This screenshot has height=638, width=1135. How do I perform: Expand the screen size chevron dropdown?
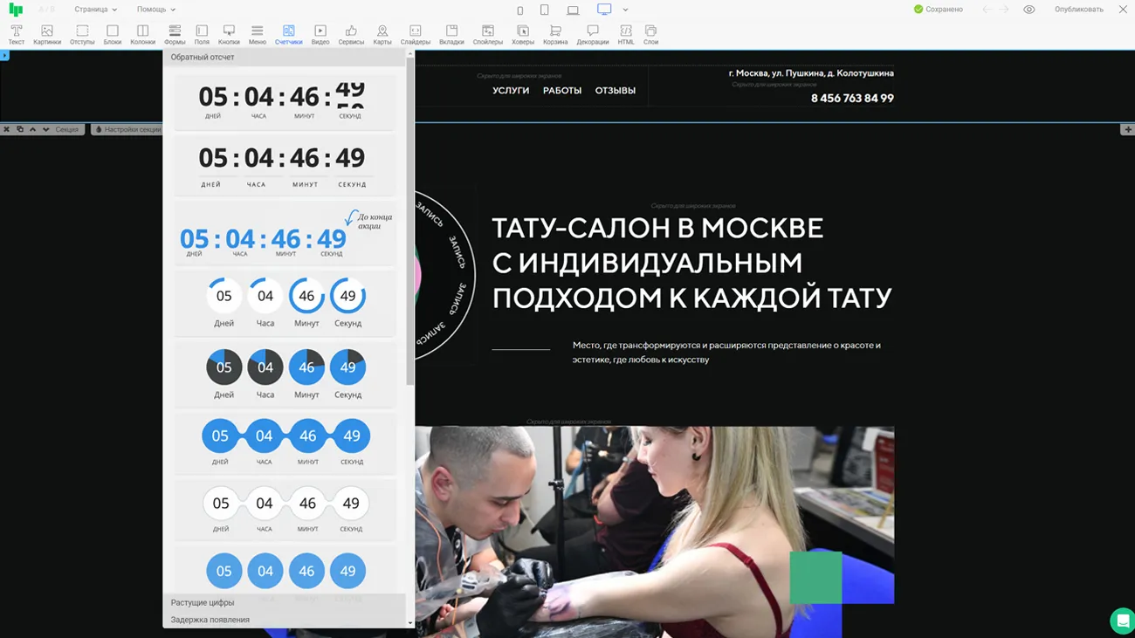[625, 10]
